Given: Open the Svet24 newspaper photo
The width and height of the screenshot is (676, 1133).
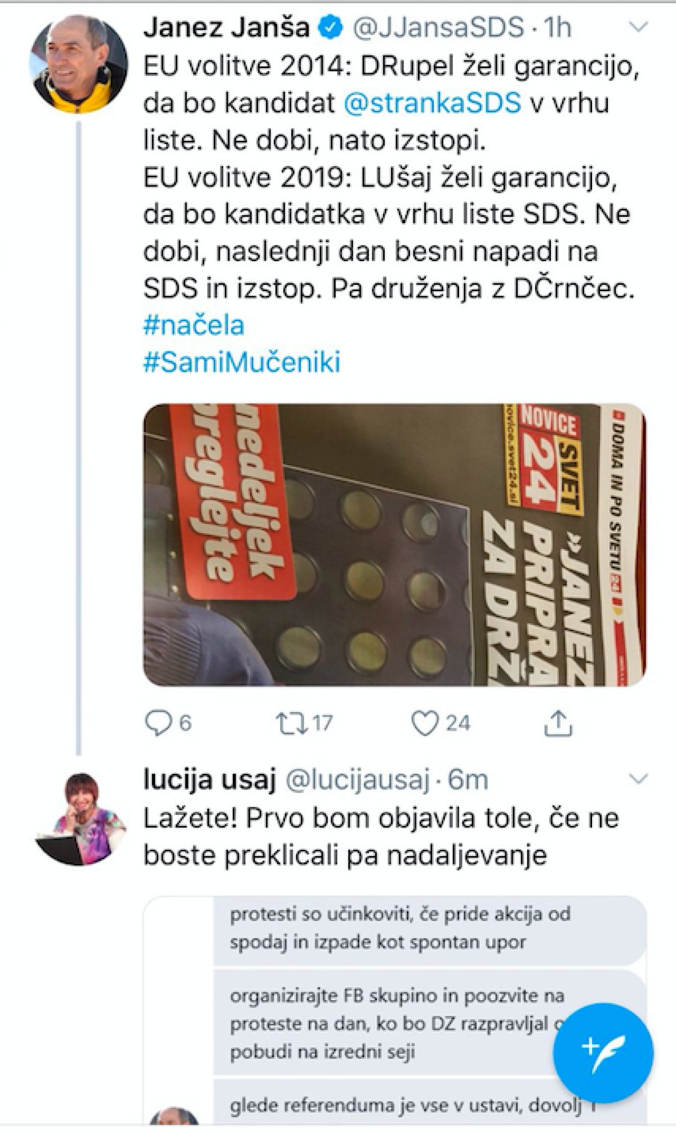Looking at the screenshot, I should click(x=394, y=544).
